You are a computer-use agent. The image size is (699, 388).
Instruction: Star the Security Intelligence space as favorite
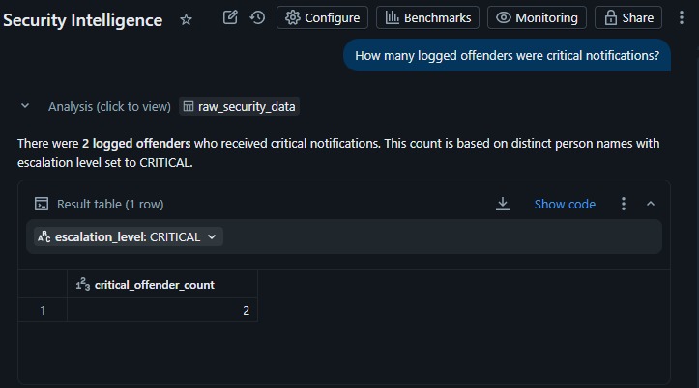(186, 19)
